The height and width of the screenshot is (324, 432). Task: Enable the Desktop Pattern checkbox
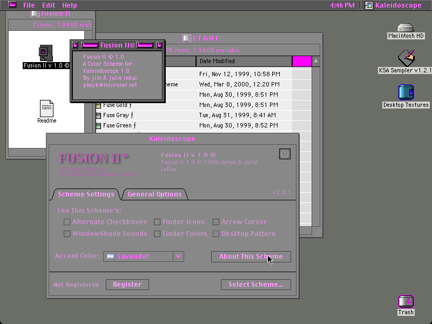click(216, 234)
